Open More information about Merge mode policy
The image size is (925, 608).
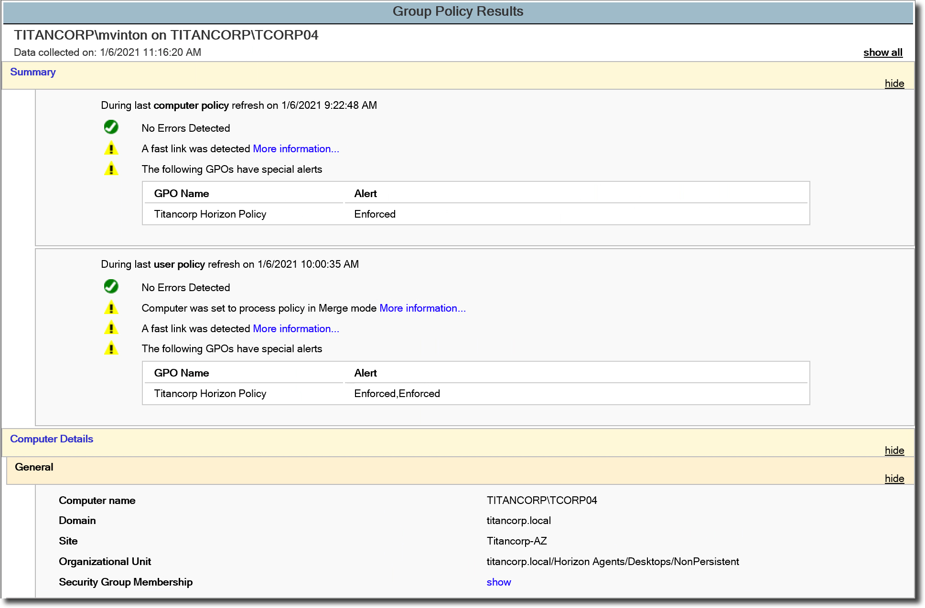click(422, 307)
